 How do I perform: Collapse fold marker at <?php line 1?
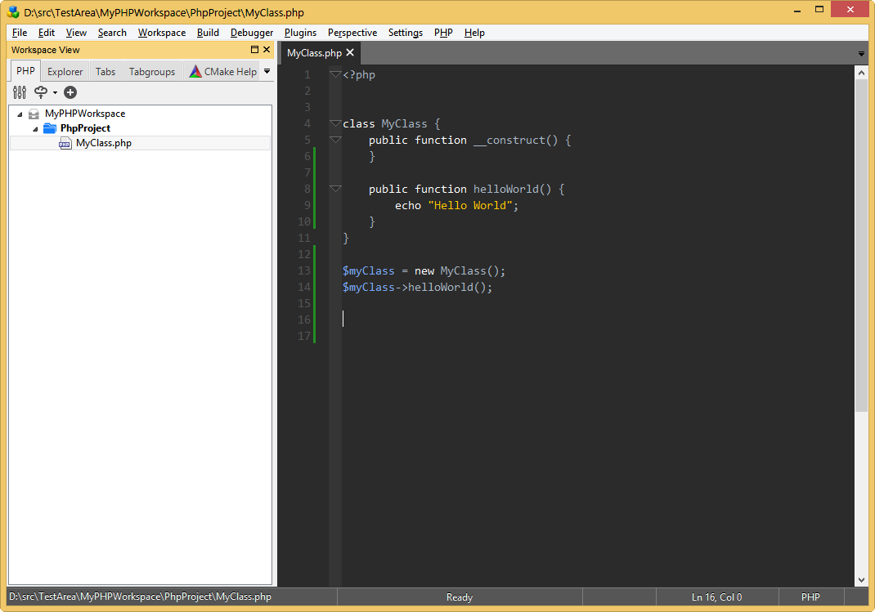click(x=334, y=74)
